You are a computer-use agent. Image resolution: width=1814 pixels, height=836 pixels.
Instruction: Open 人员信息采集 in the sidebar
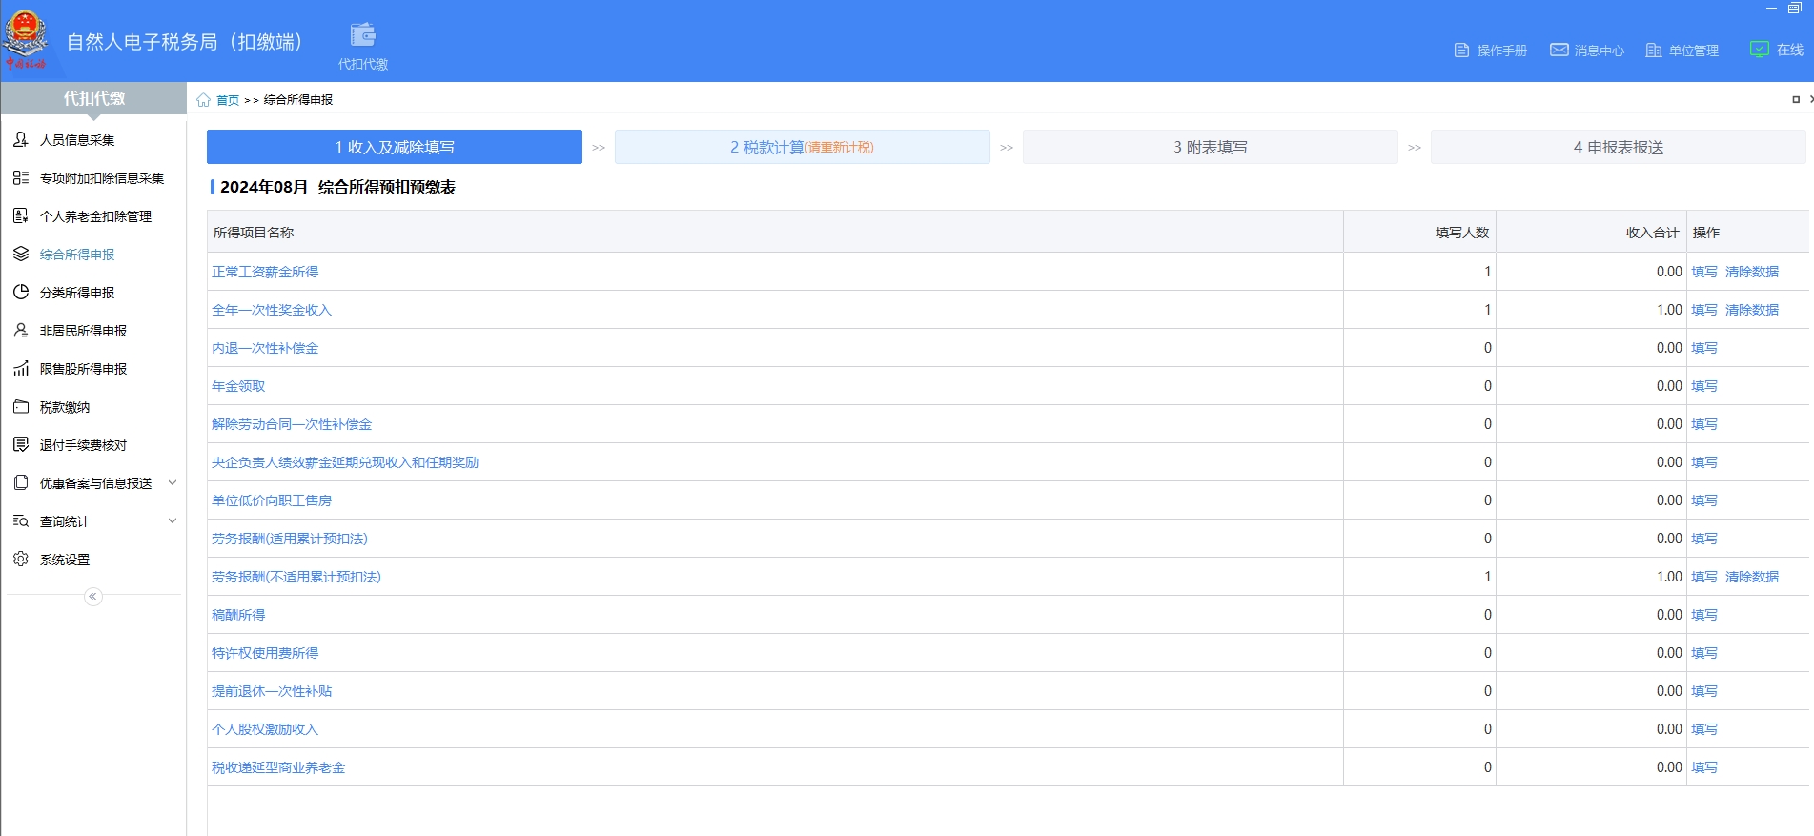click(77, 140)
